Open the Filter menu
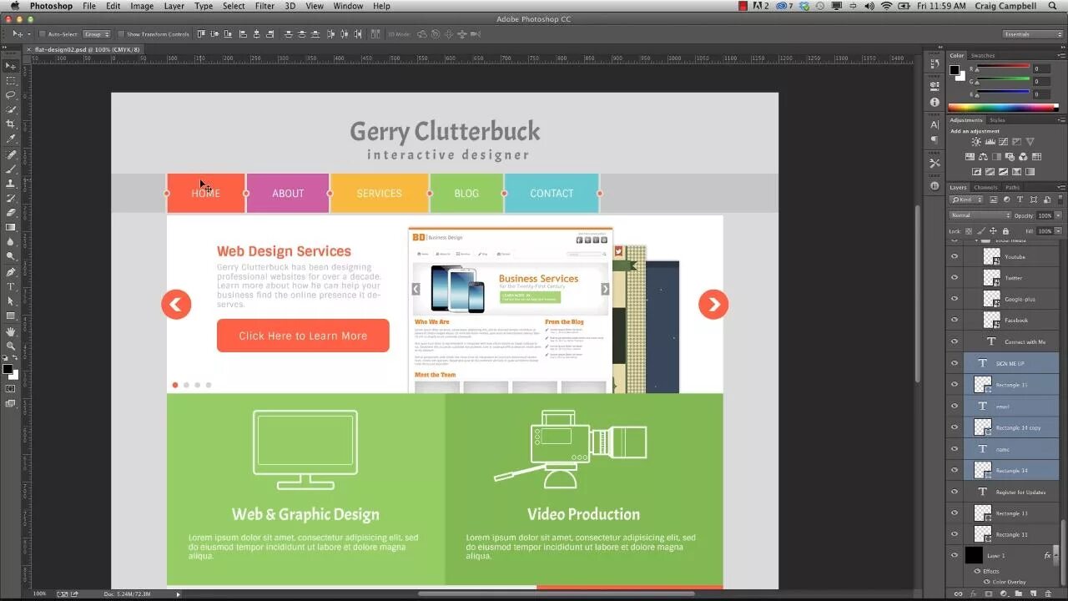Screen dimensions: 1068x601 pyautogui.click(x=264, y=6)
